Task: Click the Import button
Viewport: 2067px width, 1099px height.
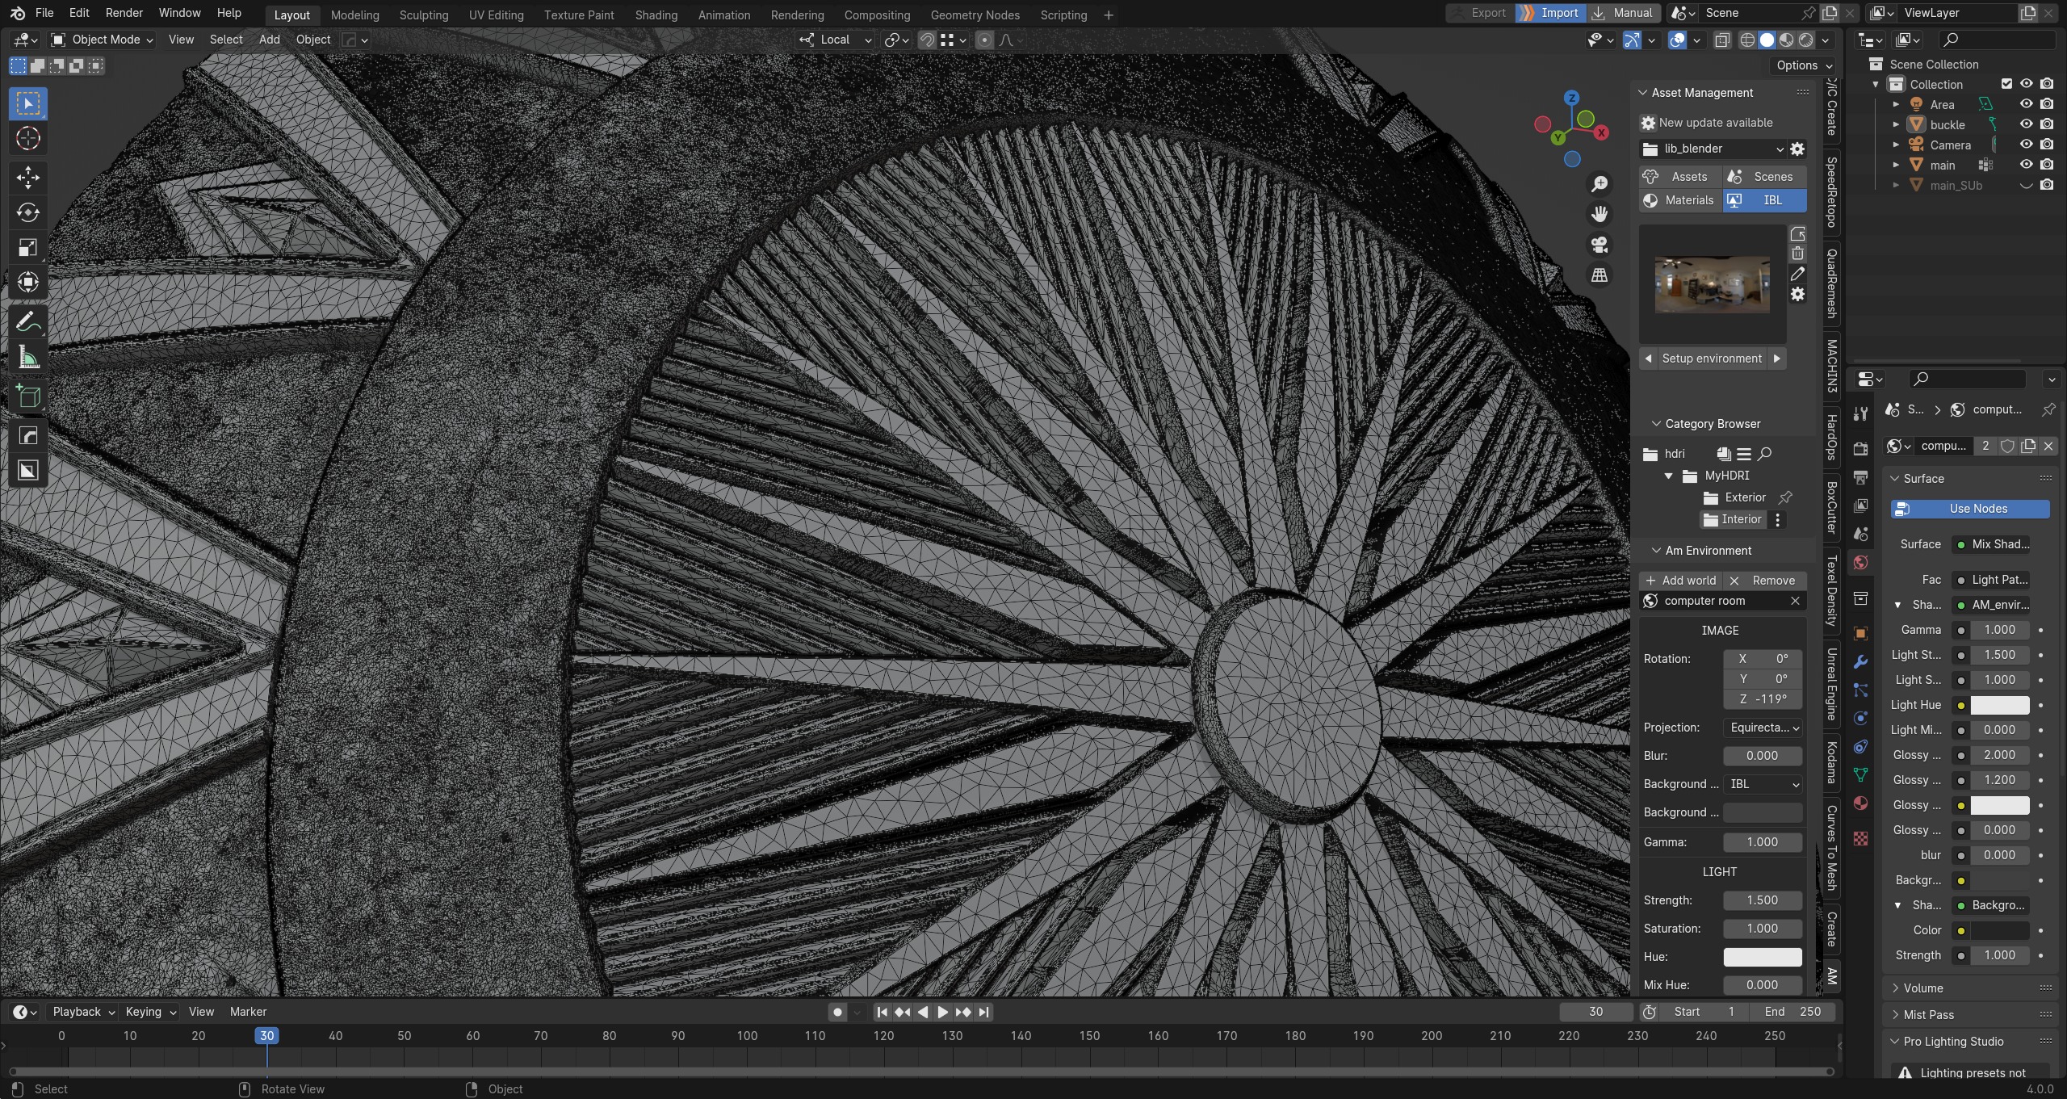Action: (x=1549, y=13)
